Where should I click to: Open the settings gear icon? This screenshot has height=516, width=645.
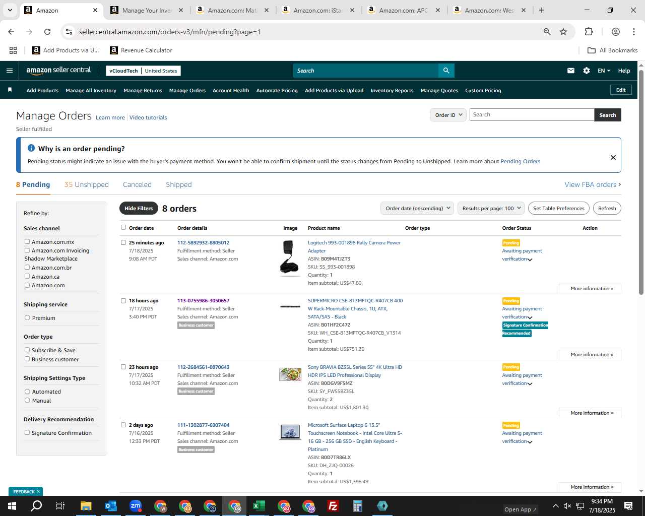point(587,71)
